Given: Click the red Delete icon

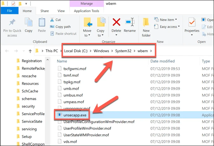Looking at the screenshot, I should coord(117,22).
